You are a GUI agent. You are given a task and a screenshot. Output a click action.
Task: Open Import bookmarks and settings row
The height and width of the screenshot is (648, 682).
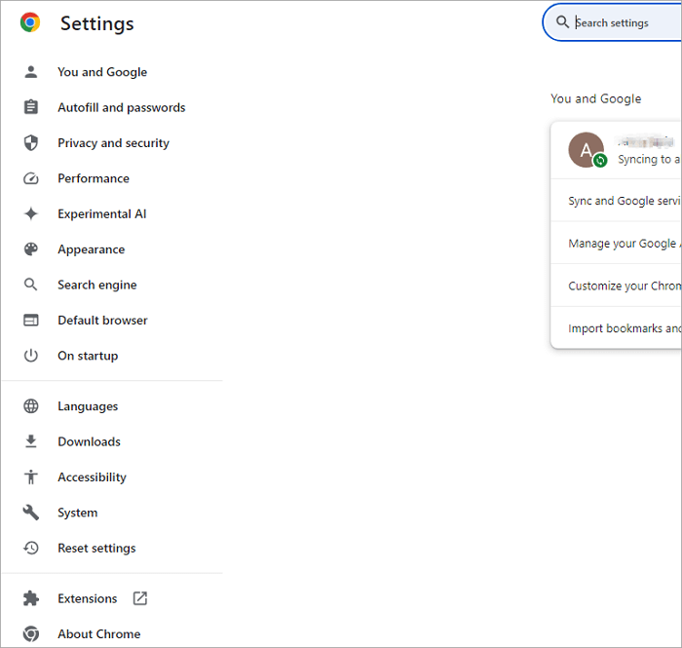(616, 328)
